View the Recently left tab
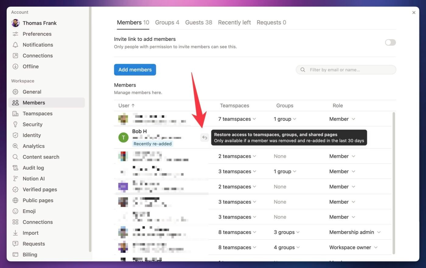Image resolution: width=426 pixels, height=268 pixels. pos(234,22)
